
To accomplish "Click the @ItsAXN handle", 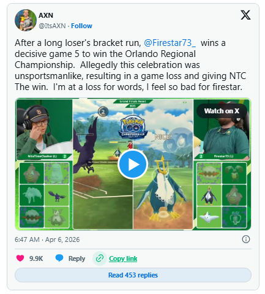I will (x=52, y=26).
